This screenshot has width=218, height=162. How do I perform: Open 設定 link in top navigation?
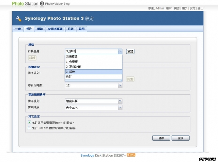pos(192,8)
